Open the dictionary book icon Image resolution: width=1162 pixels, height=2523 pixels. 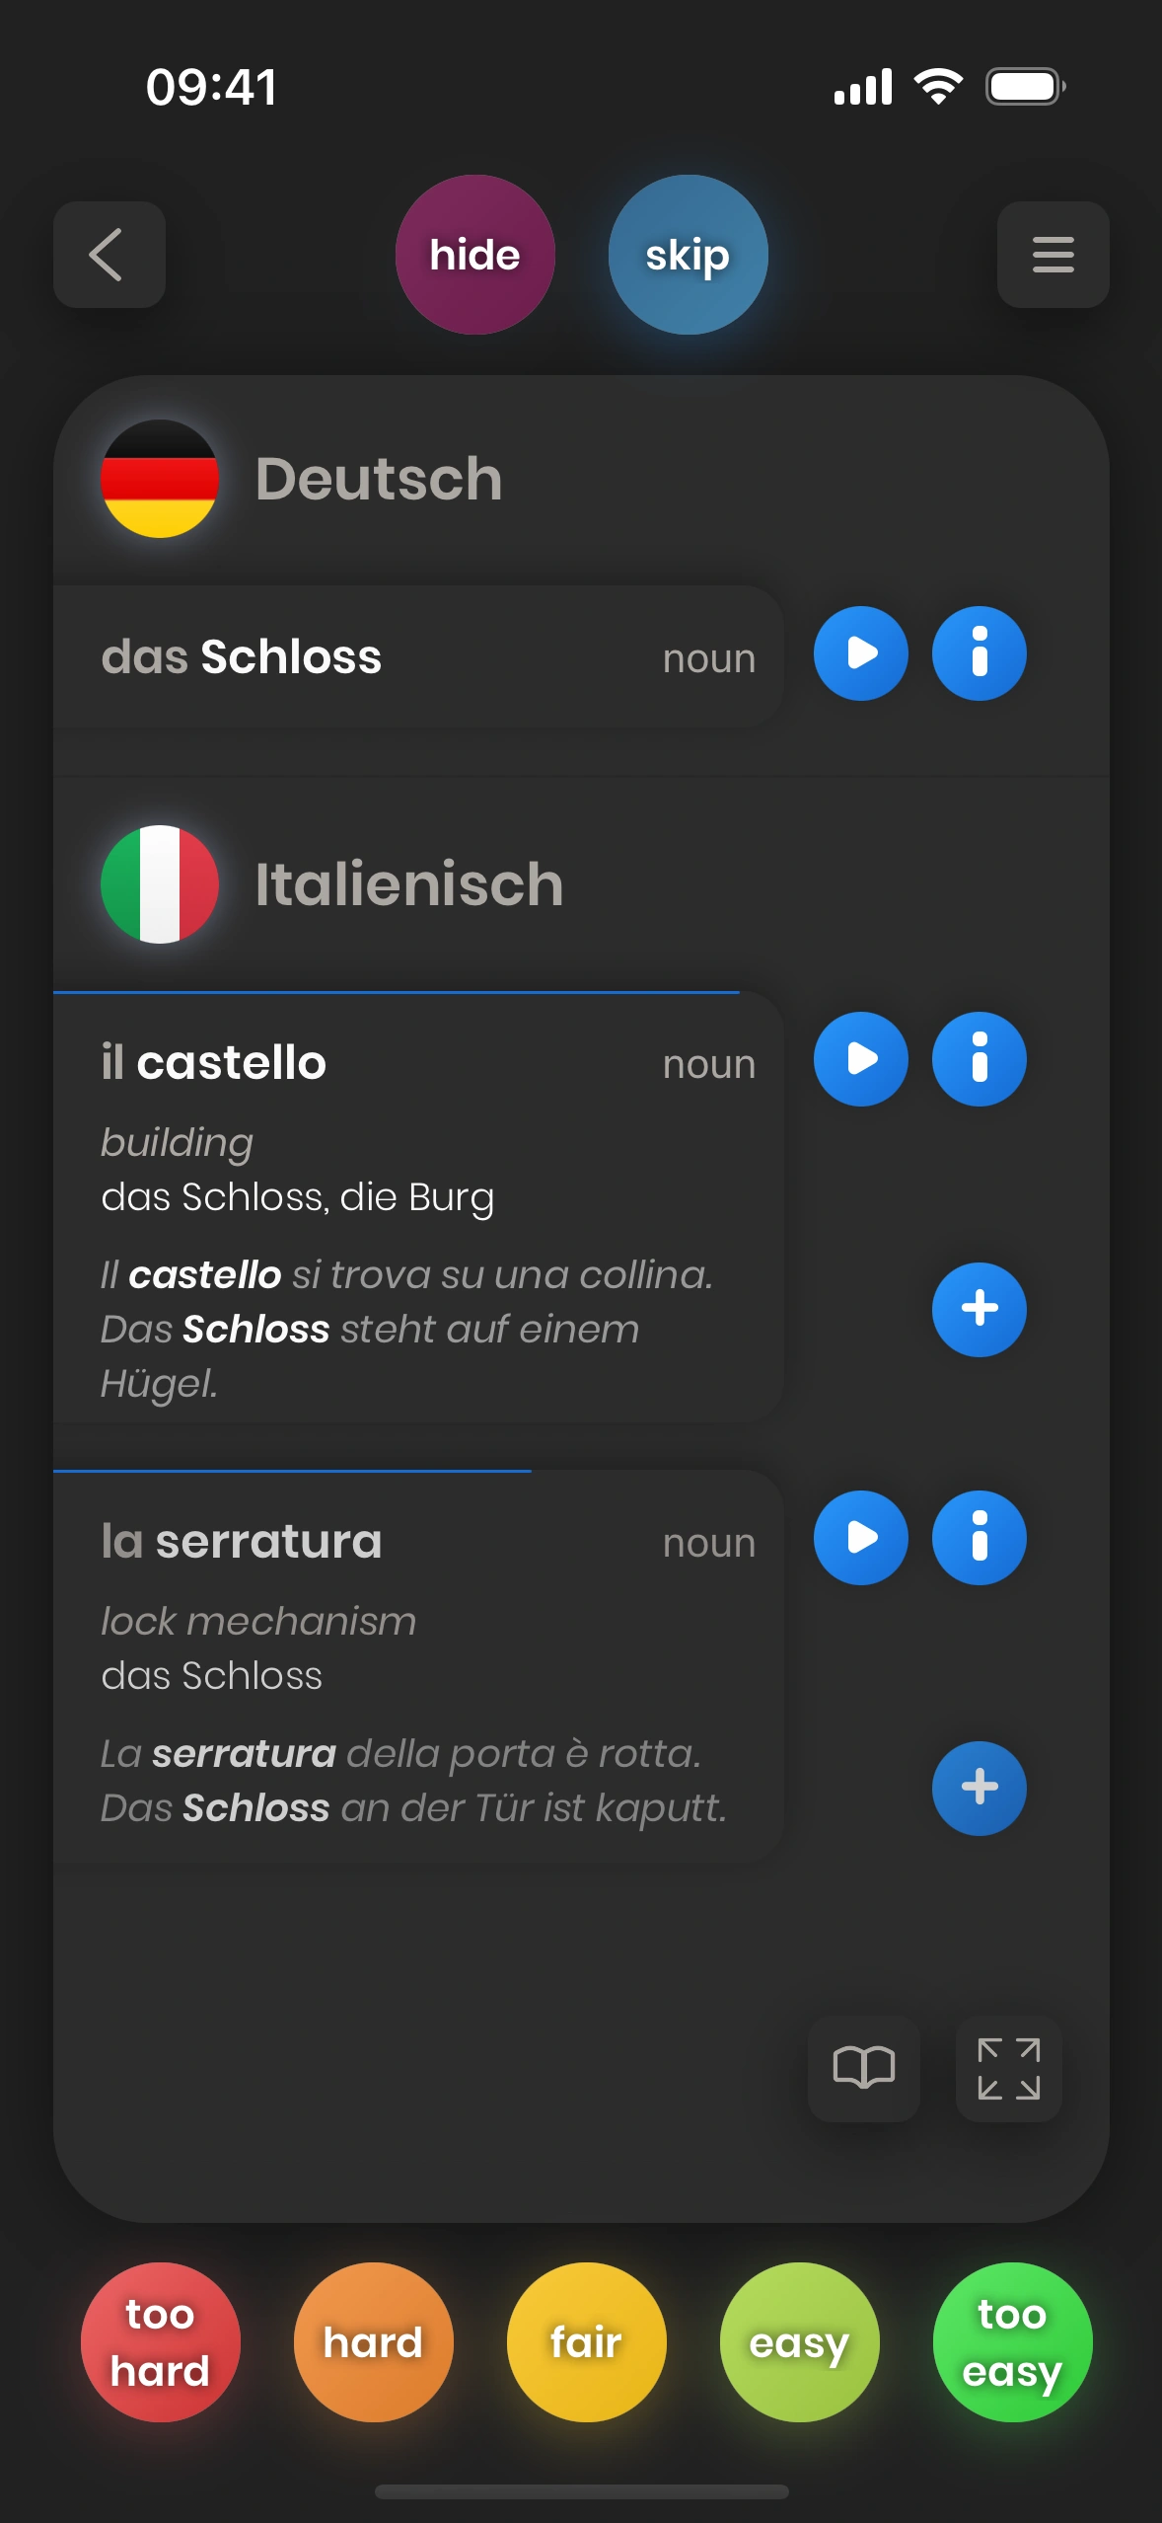tap(863, 2068)
